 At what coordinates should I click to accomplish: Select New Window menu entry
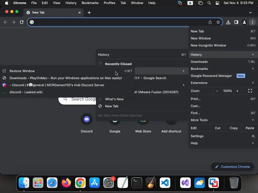pos(223,38)
